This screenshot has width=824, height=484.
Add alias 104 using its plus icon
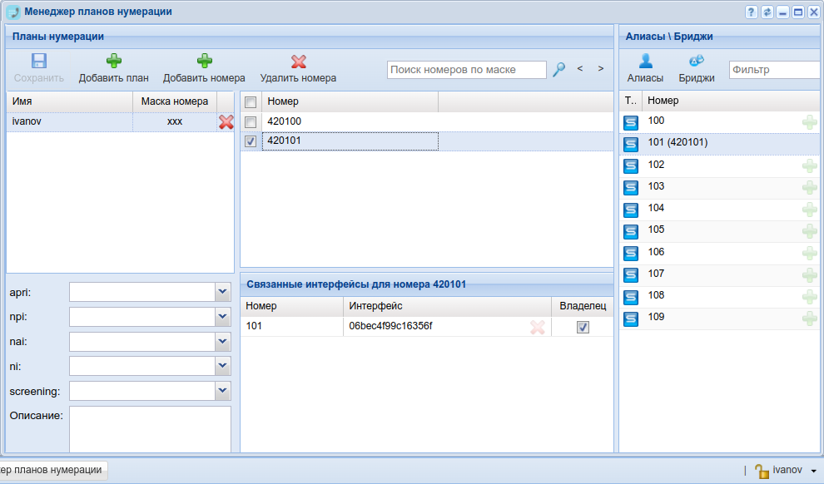point(809,210)
